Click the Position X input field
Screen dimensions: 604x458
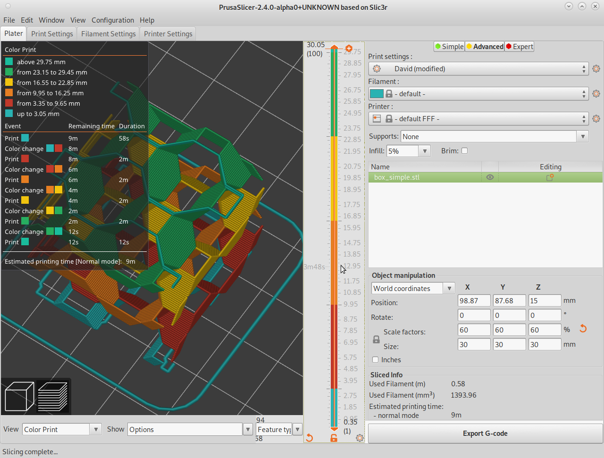(474, 300)
